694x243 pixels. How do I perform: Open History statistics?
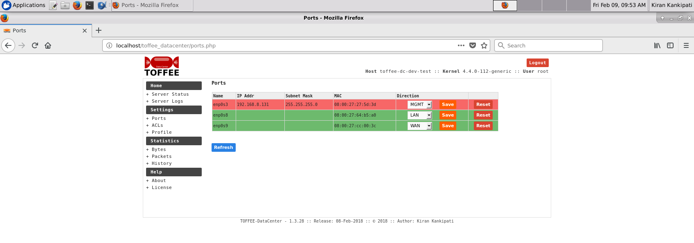pos(162,163)
